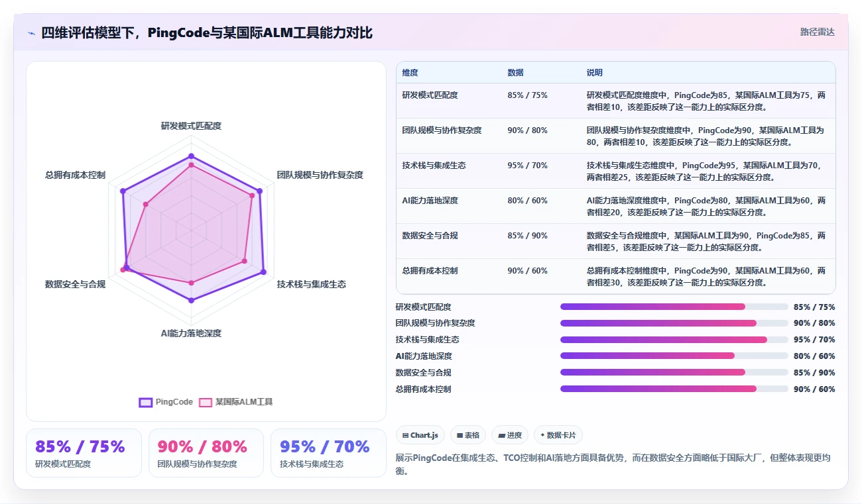Viewport: 862px width, 504px height.
Task: Click the summary paragraph starting 展示PingCode
Action: click(613, 464)
